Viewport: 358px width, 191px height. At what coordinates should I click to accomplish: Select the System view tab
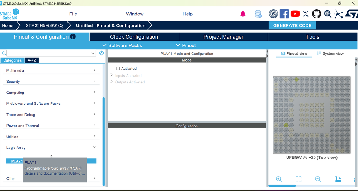(330, 54)
